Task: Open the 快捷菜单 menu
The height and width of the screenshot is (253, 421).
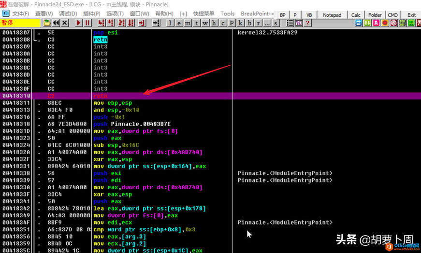Action: (x=204, y=14)
